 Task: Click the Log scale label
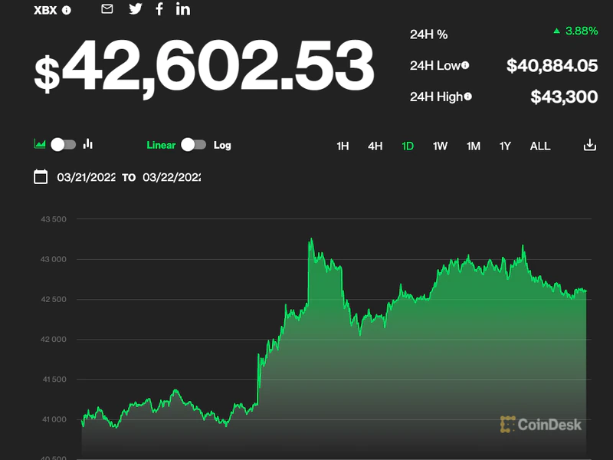click(222, 145)
